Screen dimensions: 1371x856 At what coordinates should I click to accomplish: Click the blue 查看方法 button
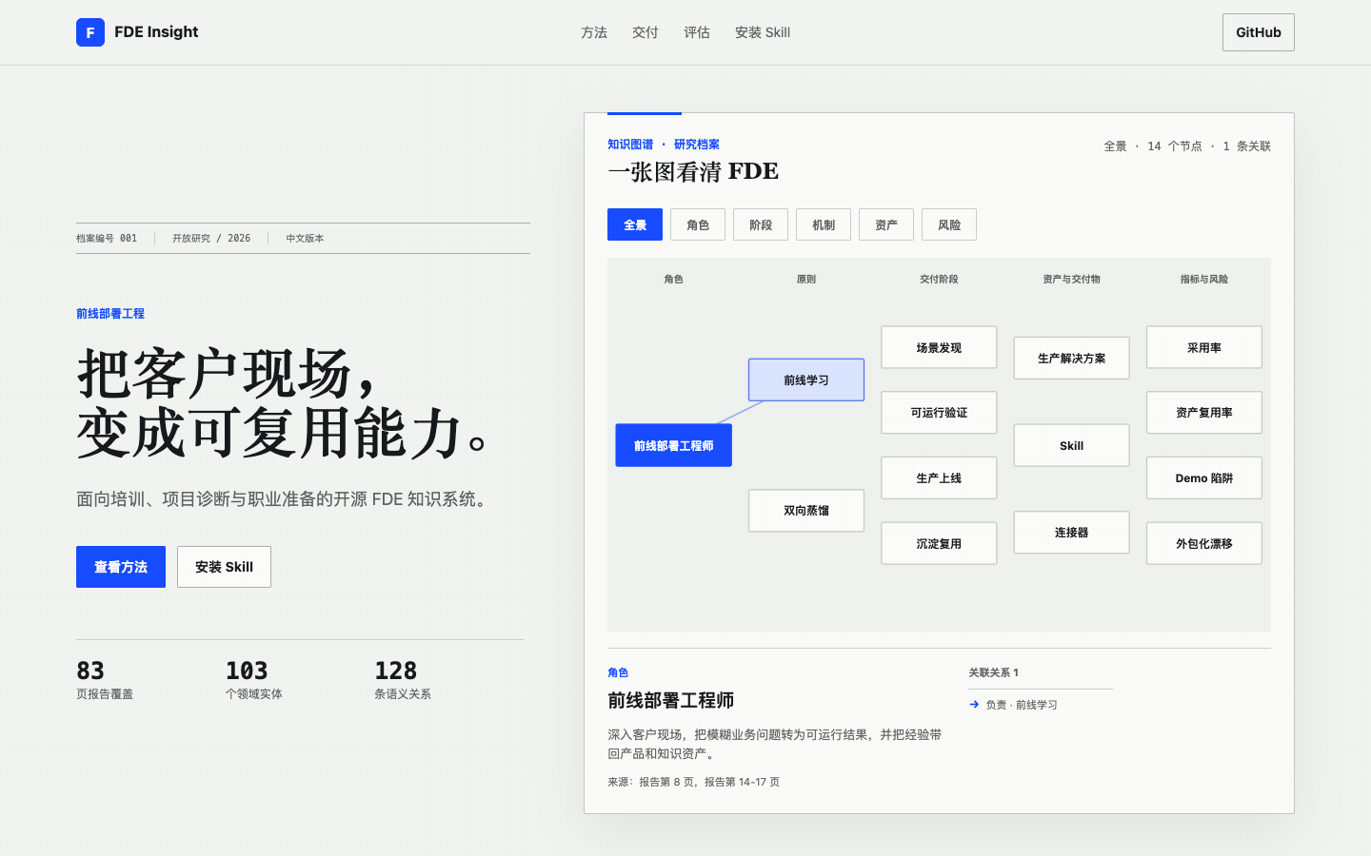point(121,567)
